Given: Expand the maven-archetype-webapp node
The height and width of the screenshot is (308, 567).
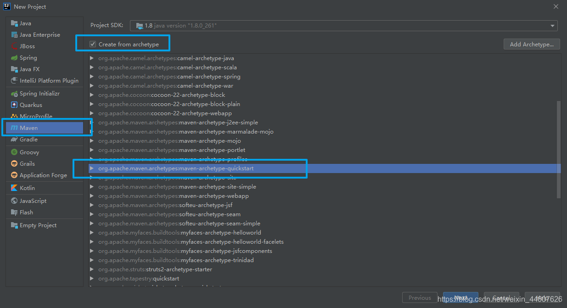Looking at the screenshot, I should click(x=92, y=196).
